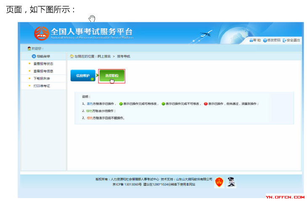Click the green 选择职位 button
The image size is (307, 201).
pos(112,76)
